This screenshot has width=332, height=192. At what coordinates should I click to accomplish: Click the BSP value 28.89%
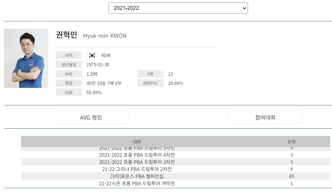(x=176, y=83)
